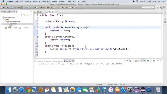The image size is (167, 94).
Task: Toggle Link with Editor in Package Explorer
Action: (24, 15)
